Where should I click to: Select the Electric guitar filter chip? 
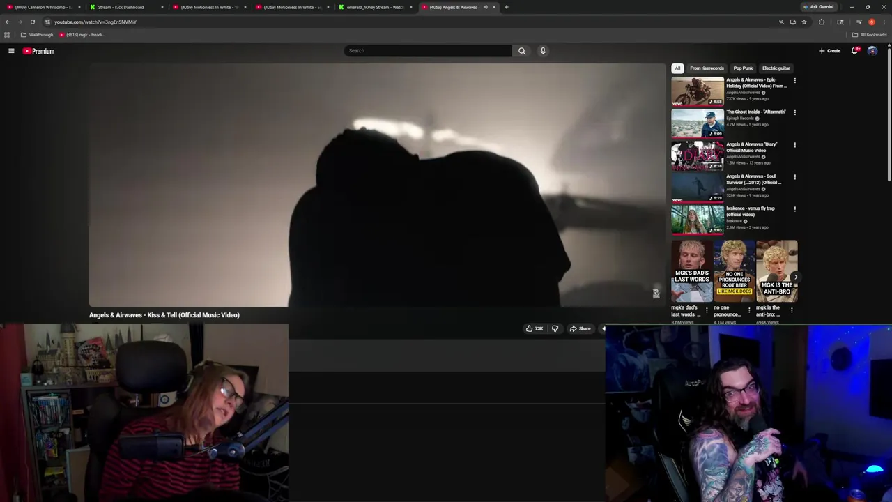tap(776, 68)
